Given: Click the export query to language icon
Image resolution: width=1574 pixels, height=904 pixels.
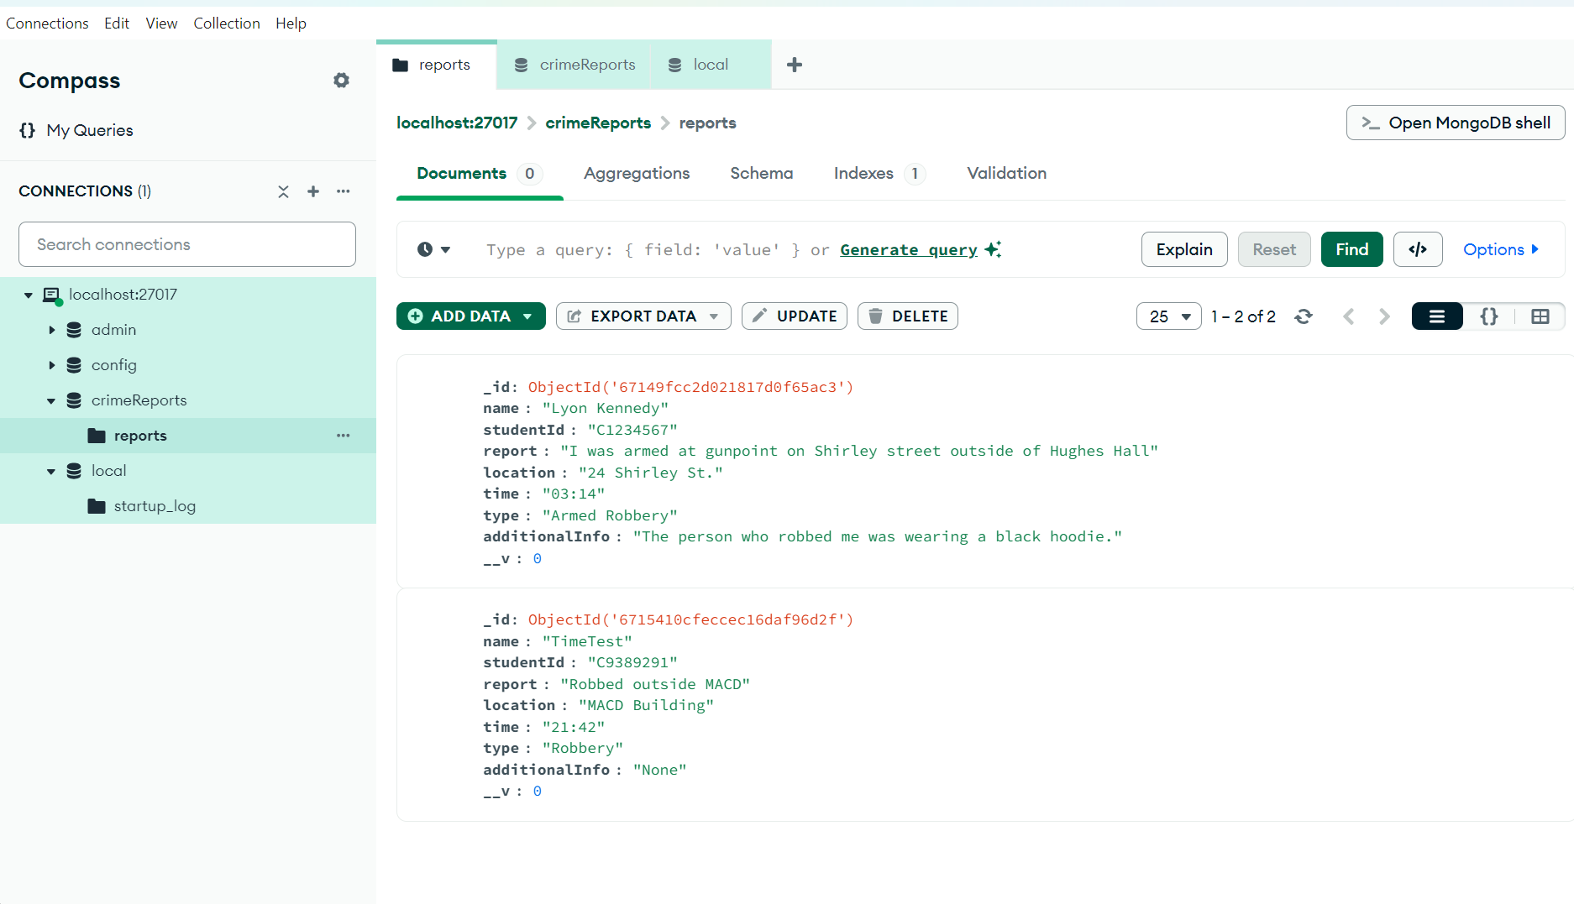Looking at the screenshot, I should point(1418,249).
